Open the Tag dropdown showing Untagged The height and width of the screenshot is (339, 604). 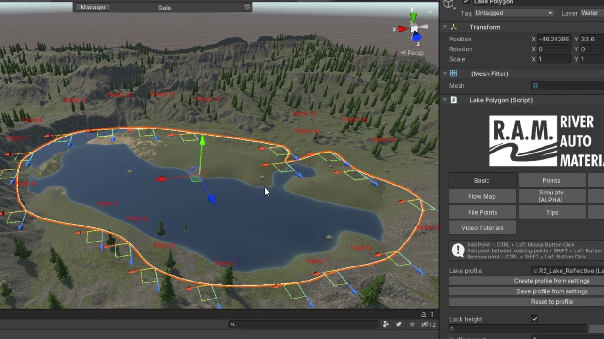pyautogui.click(x=514, y=13)
